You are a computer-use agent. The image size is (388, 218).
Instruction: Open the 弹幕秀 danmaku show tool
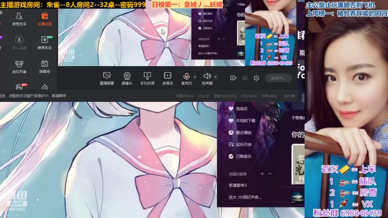[x=45, y=66]
